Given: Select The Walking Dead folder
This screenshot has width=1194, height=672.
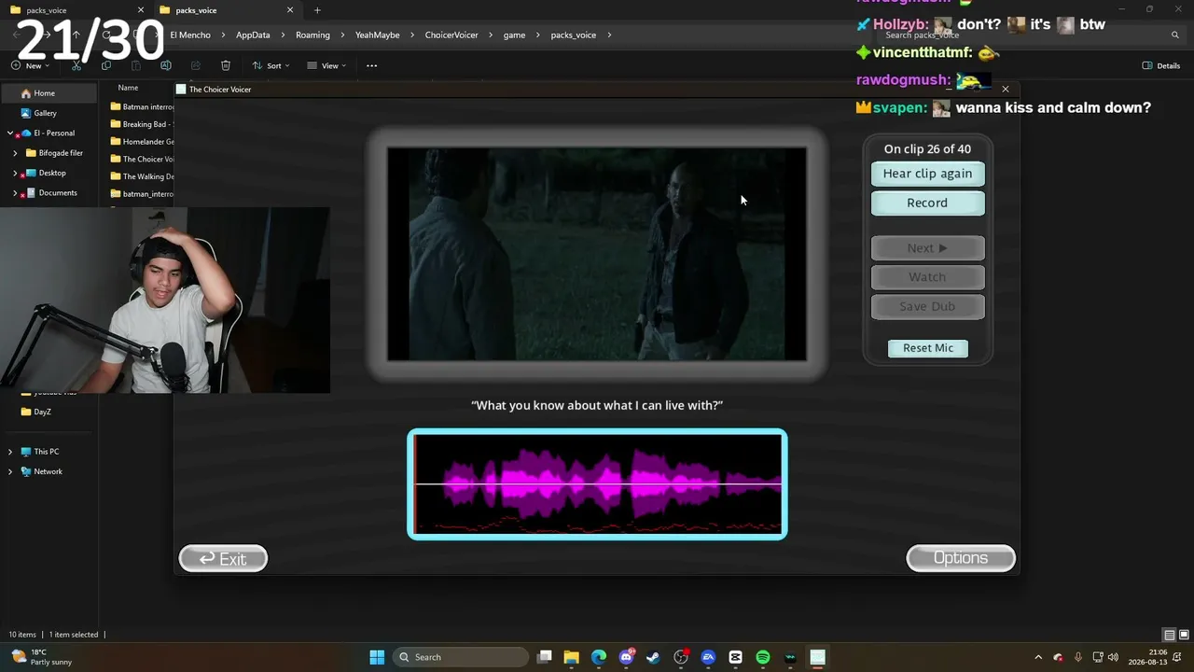Looking at the screenshot, I should click(x=142, y=176).
